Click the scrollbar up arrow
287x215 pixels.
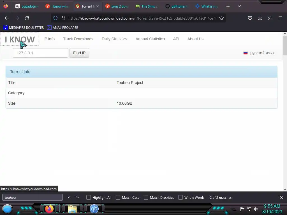[285, 34]
